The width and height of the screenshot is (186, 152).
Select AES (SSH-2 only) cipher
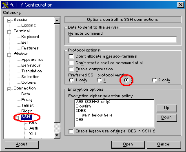click(x=115, y=102)
